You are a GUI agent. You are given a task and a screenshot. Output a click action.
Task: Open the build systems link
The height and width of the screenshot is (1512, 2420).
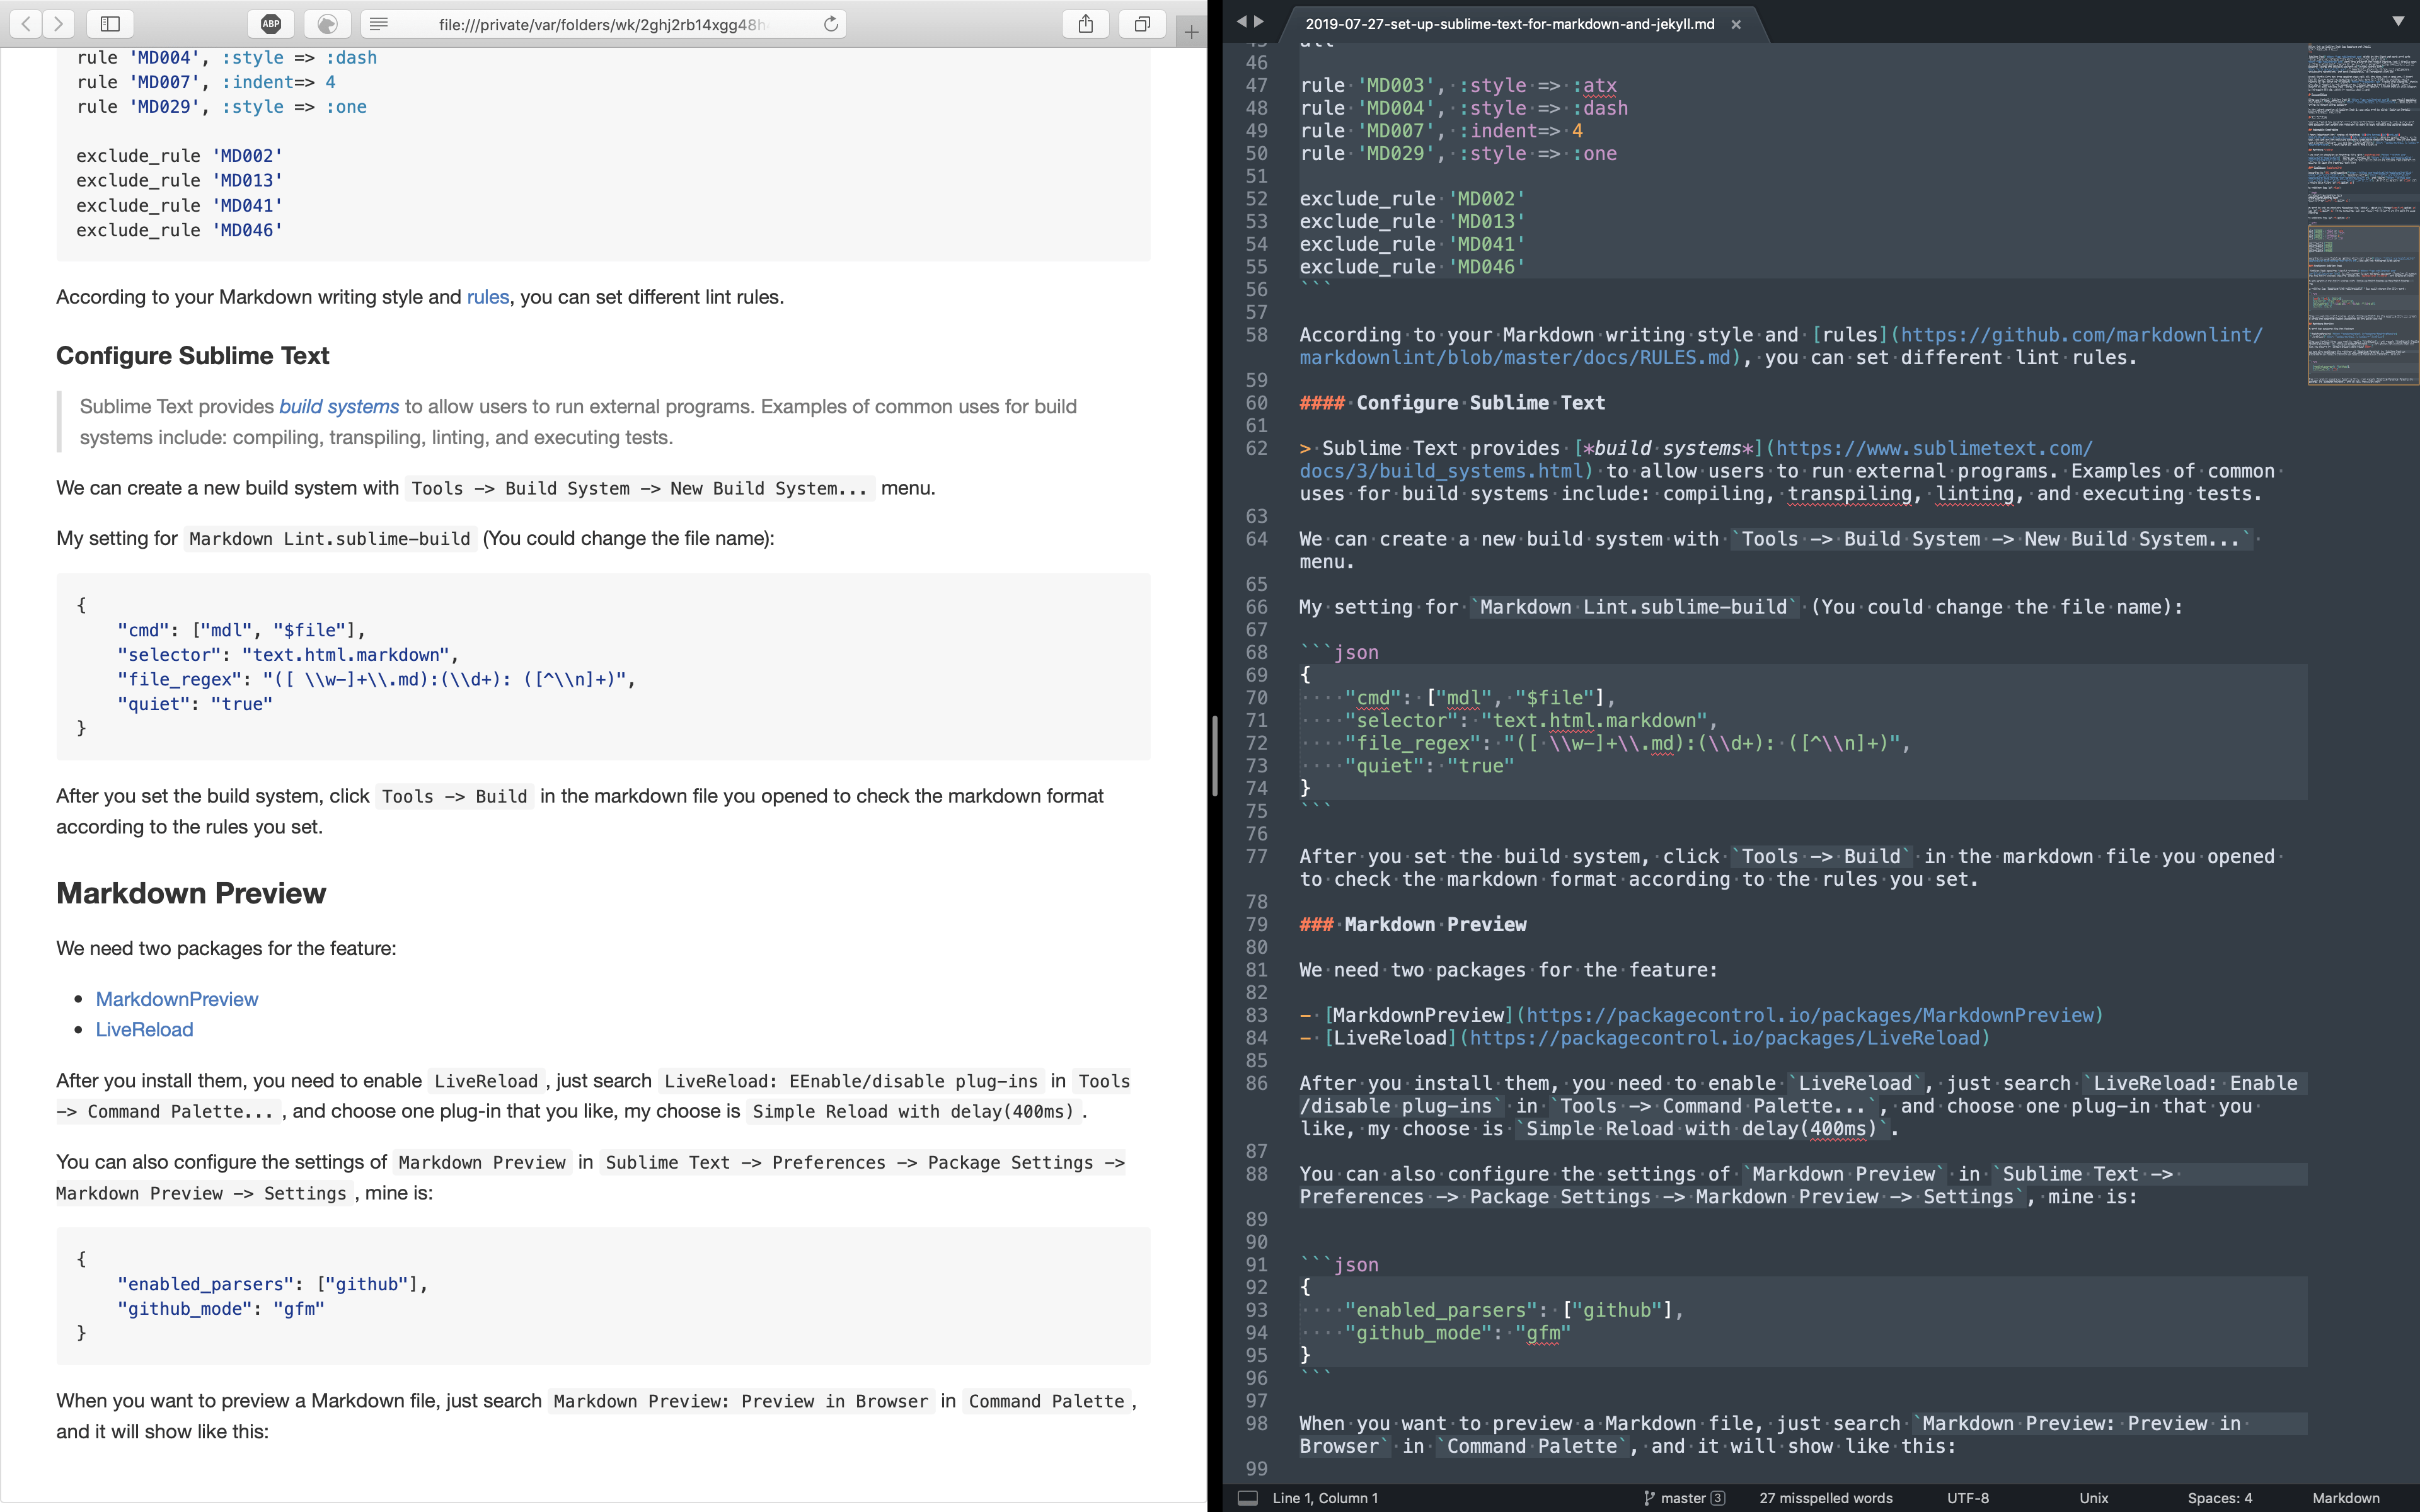(x=339, y=406)
